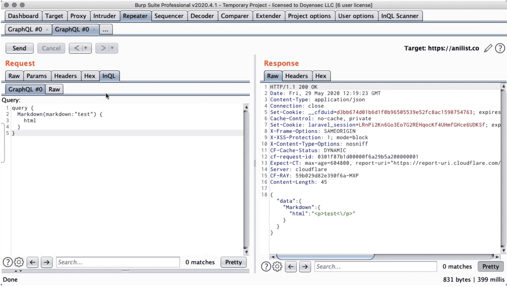Select the response Hex tab
Screen dimensions: 507x287
pyautogui.click(x=321, y=76)
